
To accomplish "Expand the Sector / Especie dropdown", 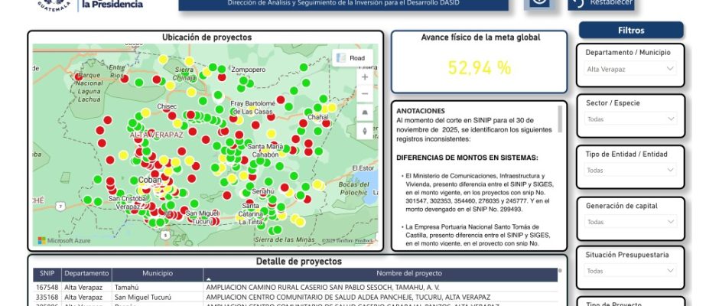I will 631,119.
